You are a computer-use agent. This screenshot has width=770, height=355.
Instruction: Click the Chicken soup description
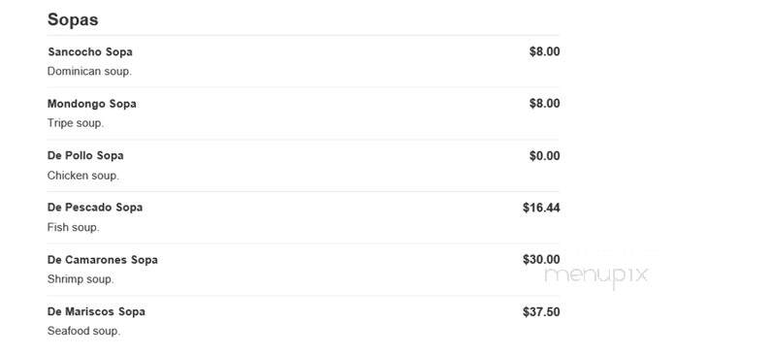83,176
